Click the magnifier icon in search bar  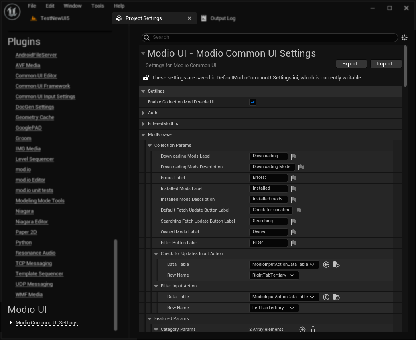(147, 38)
